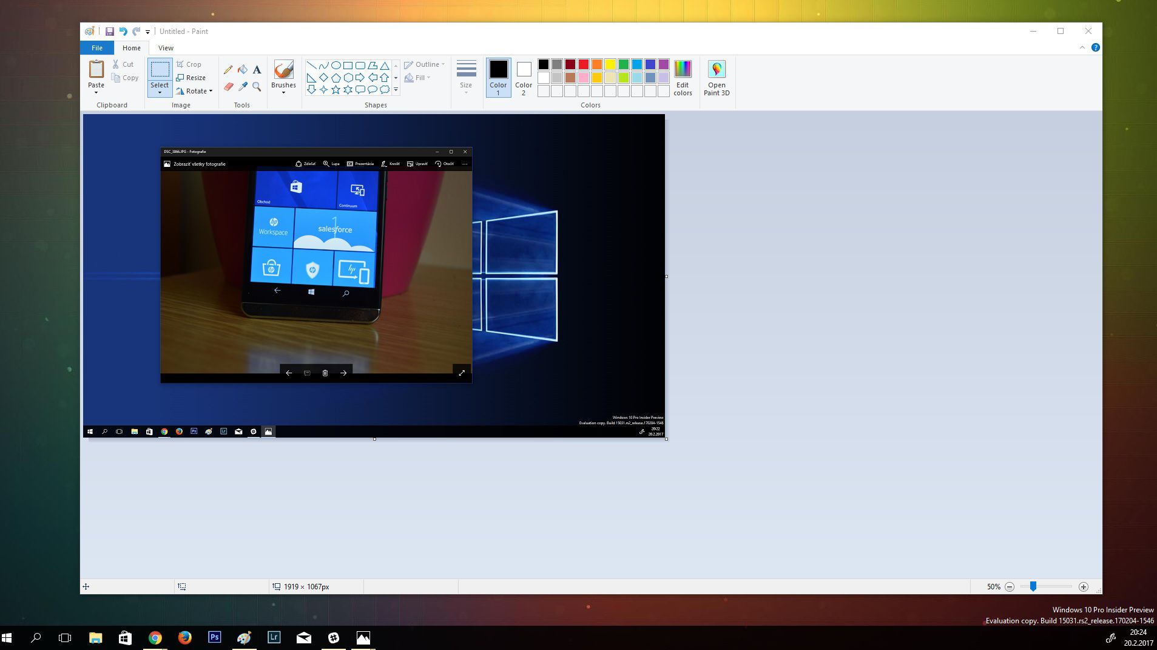Click the Select rectangle tool
This screenshot has height=650, width=1157.
(x=160, y=69)
